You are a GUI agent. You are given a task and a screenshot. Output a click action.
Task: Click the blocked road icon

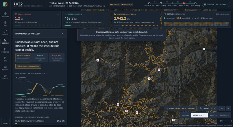[x=16, y=14]
